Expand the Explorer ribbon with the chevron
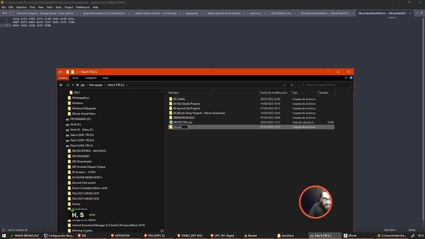This screenshot has width=425, height=239. point(346,78)
